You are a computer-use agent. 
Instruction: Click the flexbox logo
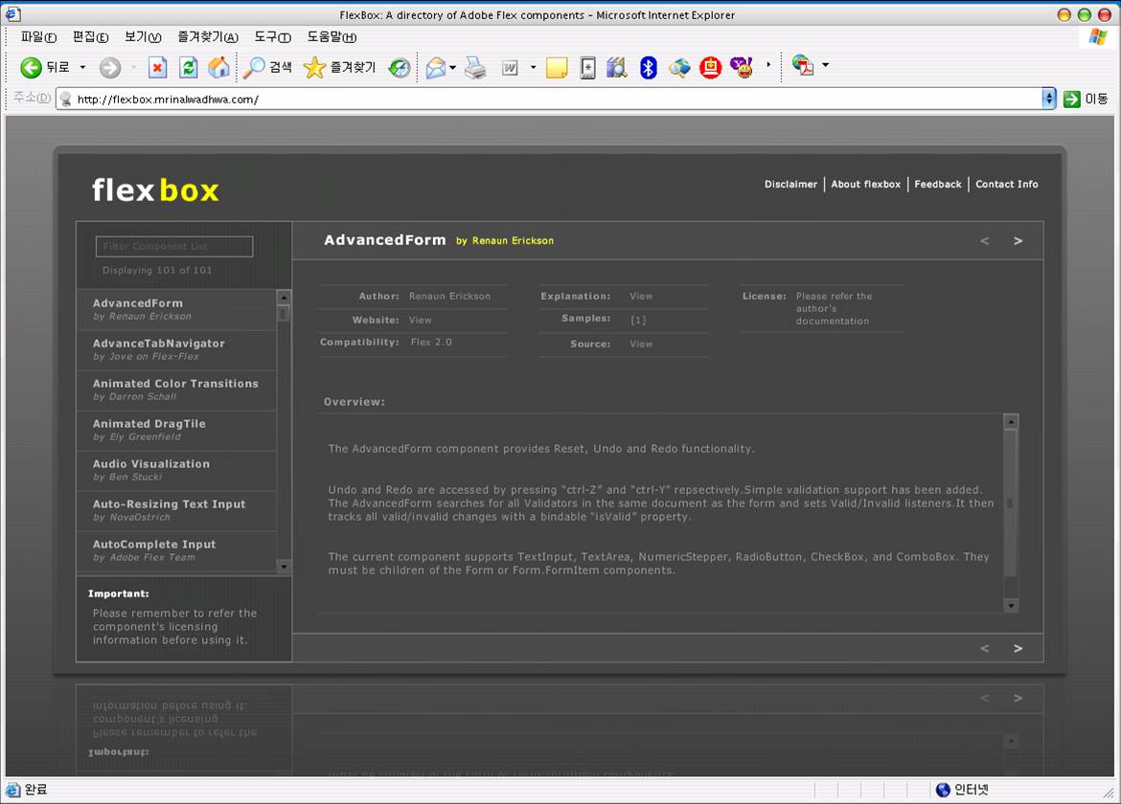[156, 190]
